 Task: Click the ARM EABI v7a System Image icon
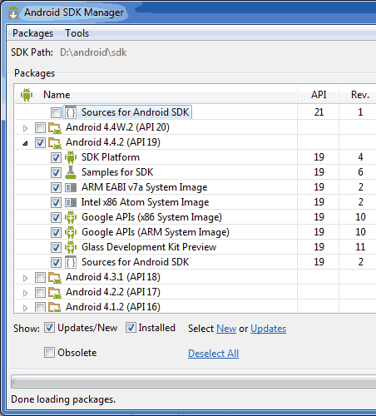tap(71, 188)
